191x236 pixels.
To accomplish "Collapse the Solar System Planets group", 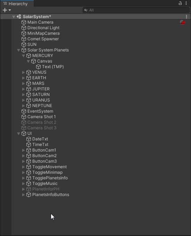I will point(18,50).
